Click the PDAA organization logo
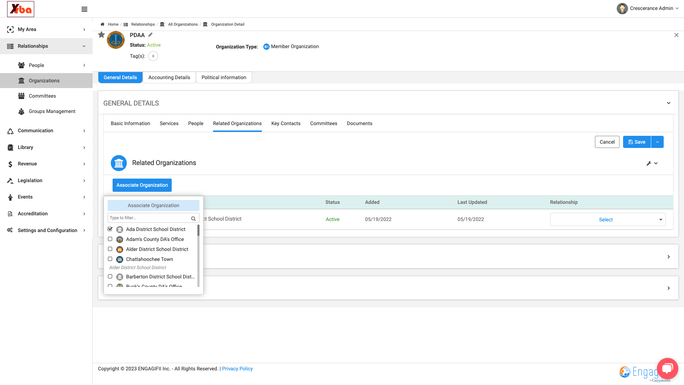Screen dimensions: 684x385 point(116,40)
